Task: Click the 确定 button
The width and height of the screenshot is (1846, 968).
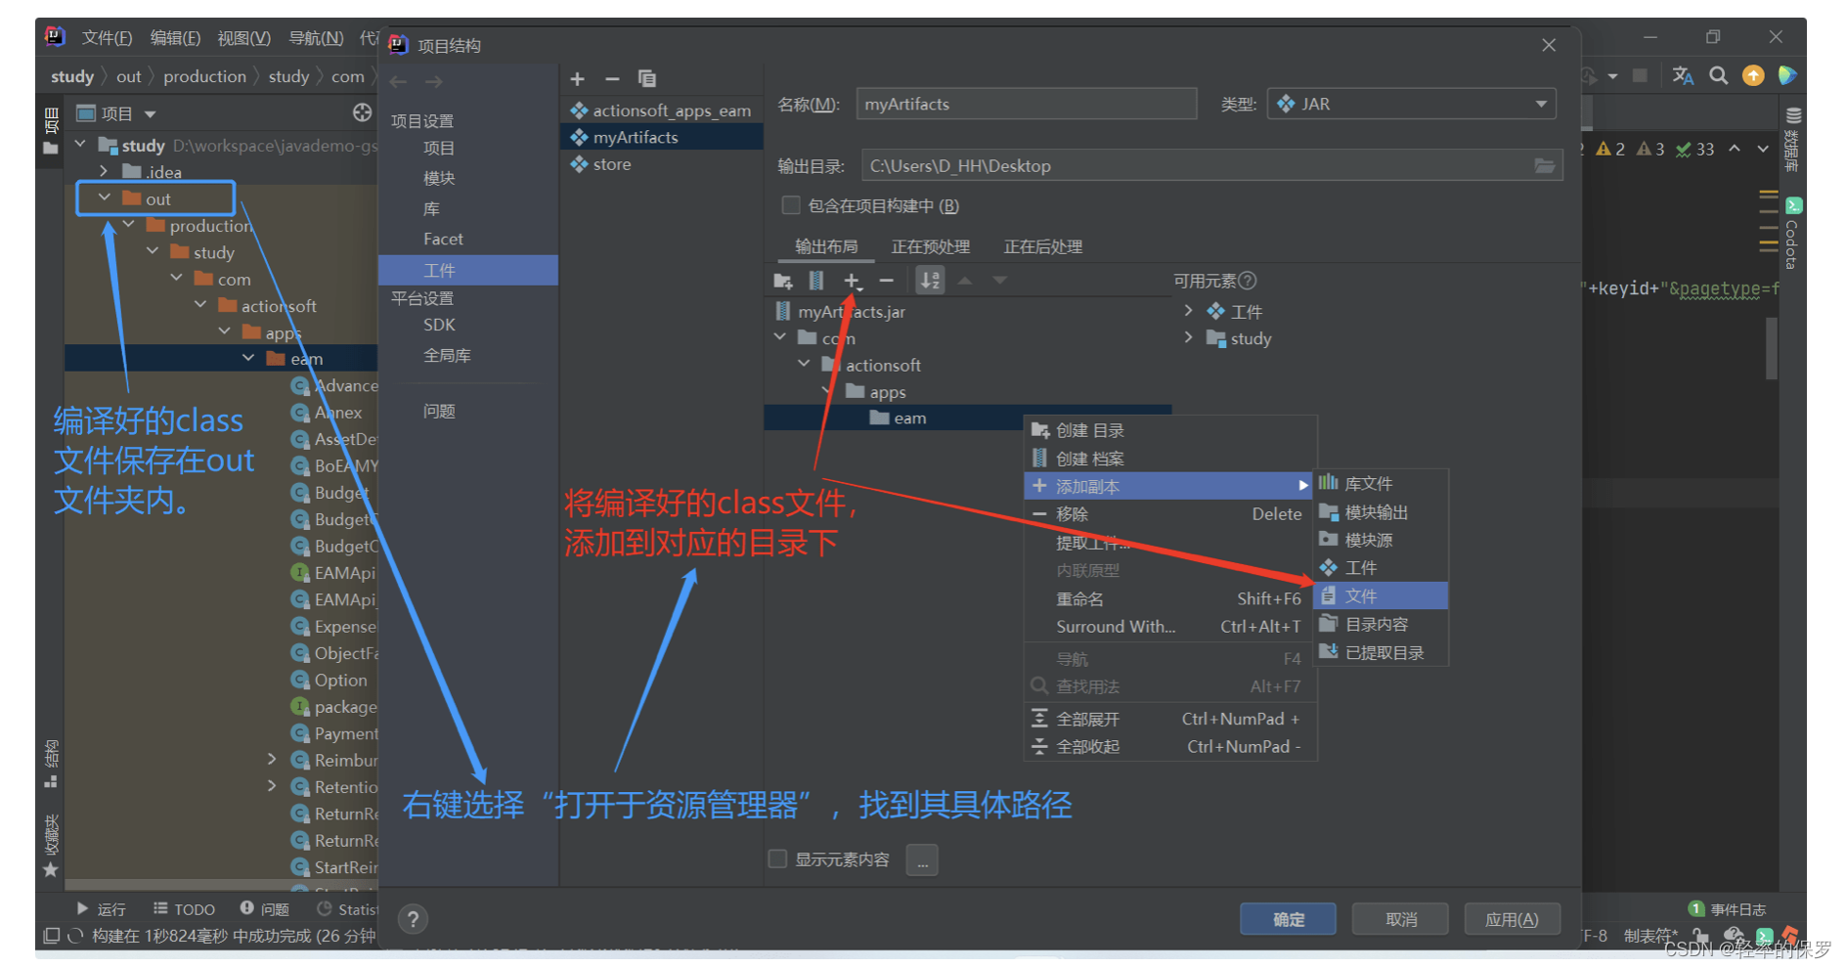Action: pyautogui.click(x=1288, y=919)
